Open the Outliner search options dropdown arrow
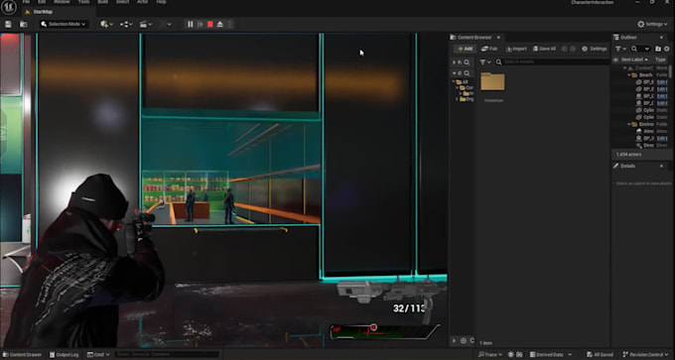The height and width of the screenshot is (360, 675). [646, 49]
